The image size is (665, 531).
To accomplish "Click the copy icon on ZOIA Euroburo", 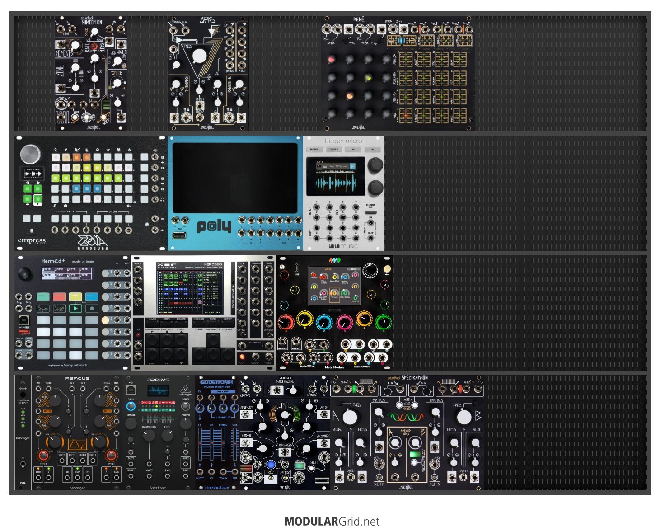I will click(x=66, y=150).
